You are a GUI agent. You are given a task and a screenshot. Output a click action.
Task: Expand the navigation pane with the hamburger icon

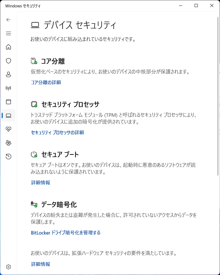point(8,33)
